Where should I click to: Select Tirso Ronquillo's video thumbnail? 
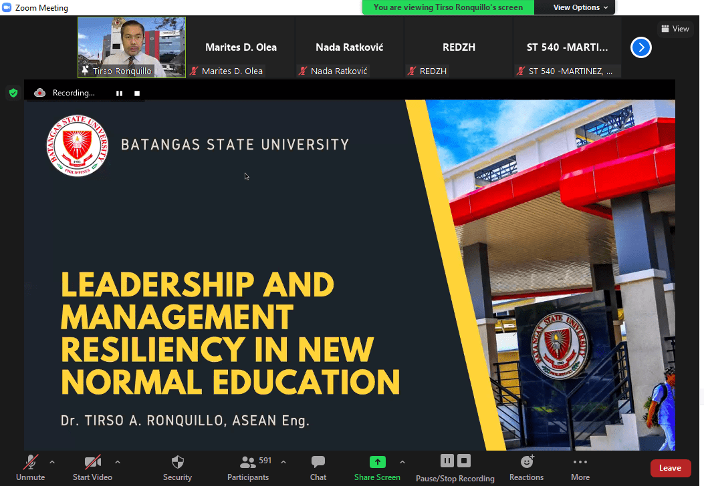point(132,47)
